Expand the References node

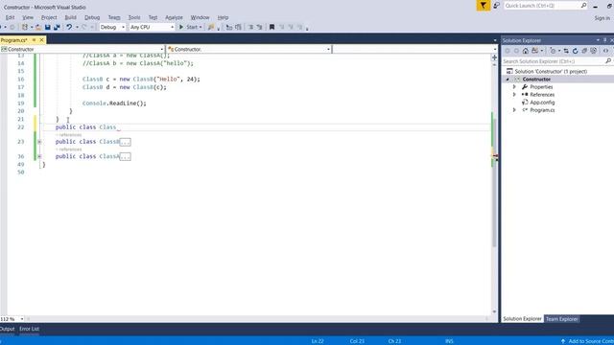[x=514, y=95]
